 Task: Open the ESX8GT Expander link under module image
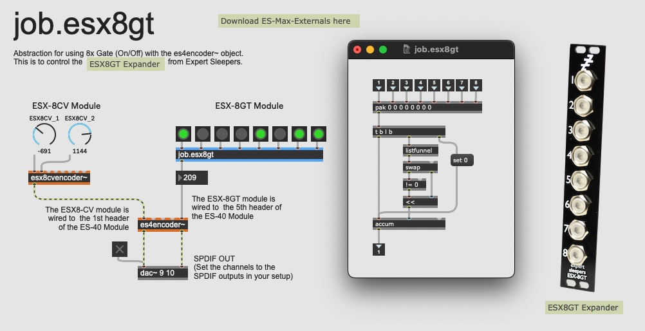(x=584, y=308)
